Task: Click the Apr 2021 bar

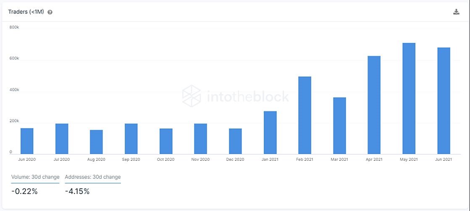Action: [x=374, y=105]
